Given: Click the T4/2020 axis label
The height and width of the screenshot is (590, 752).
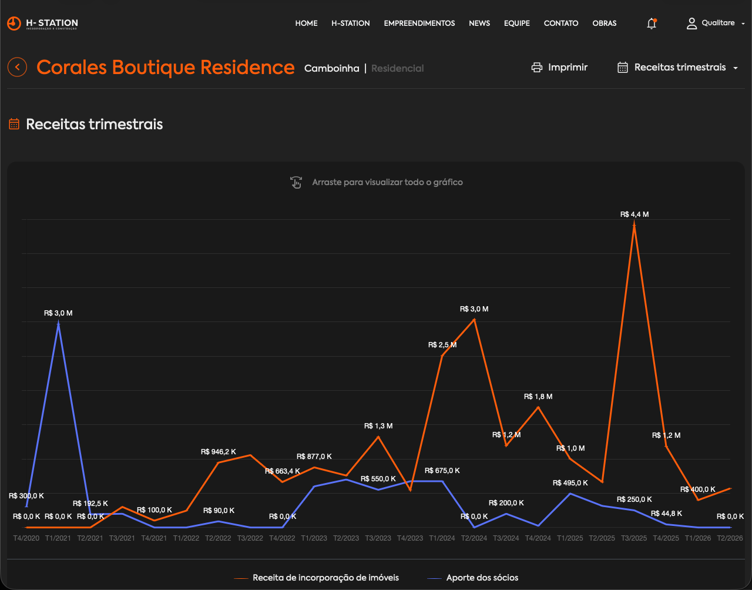Looking at the screenshot, I should pyautogui.click(x=26, y=538).
